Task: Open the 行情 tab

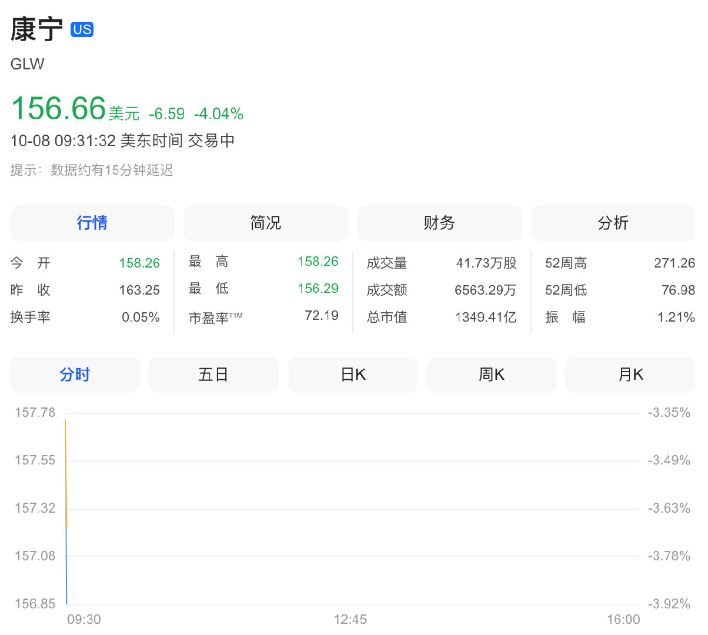Action: click(92, 223)
